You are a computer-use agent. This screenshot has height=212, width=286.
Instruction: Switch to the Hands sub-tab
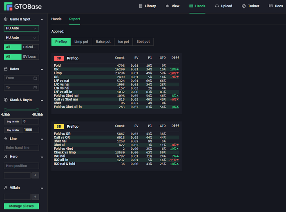(x=56, y=19)
